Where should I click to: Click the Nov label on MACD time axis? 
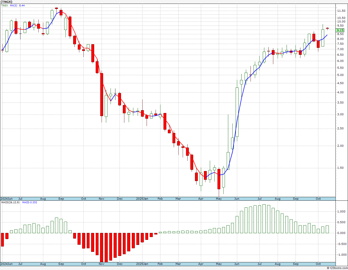click(101, 264)
